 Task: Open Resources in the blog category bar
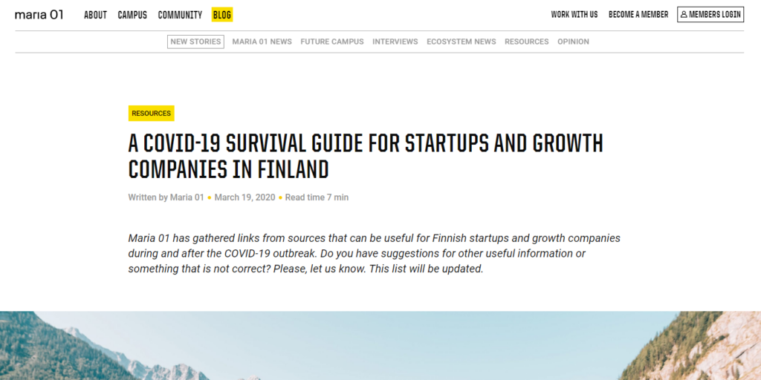526,42
